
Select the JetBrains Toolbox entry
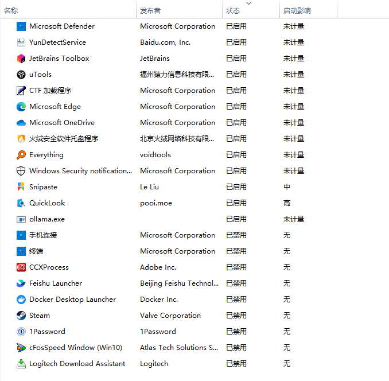point(59,59)
